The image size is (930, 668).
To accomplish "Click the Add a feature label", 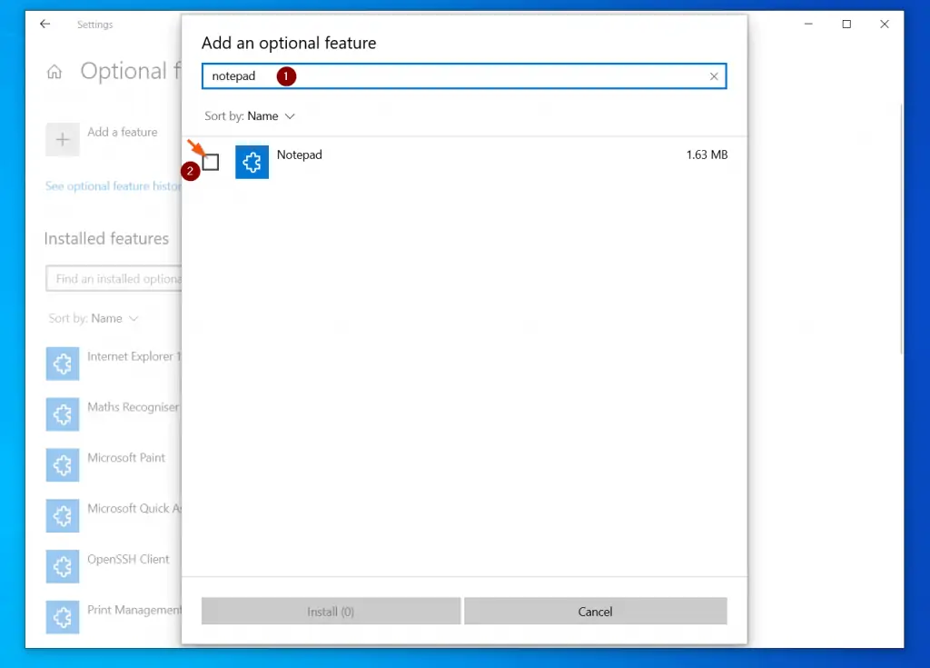I will (123, 133).
